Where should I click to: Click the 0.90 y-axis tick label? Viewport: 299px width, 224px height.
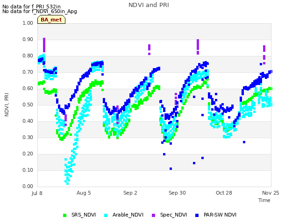pyautogui.click(x=28, y=39)
